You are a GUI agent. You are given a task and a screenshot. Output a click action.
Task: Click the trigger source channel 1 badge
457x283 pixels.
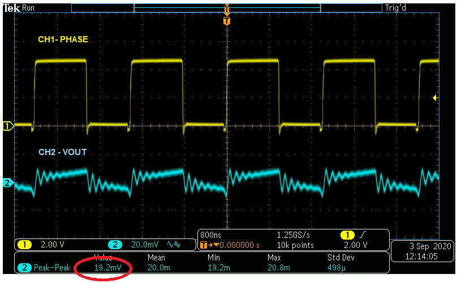(347, 235)
